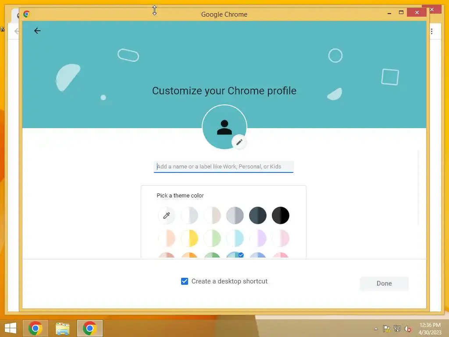Screen dimensions: 449x337
Task: Go back using the arrow in profile dialog
Action: 37,31
